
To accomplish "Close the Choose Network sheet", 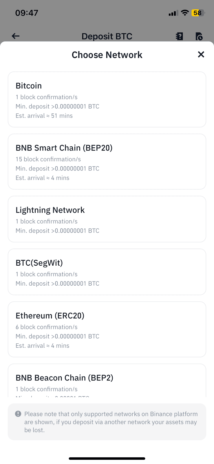I will coord(201,55).
